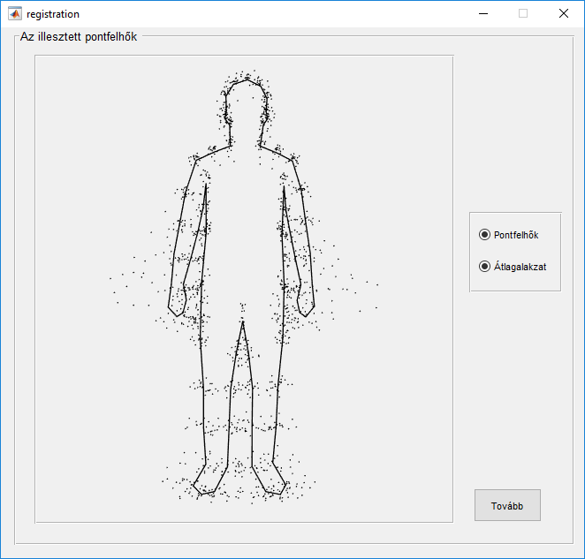Click the greyed-out maximize button
585x559 pixels.
pos(523,13)
